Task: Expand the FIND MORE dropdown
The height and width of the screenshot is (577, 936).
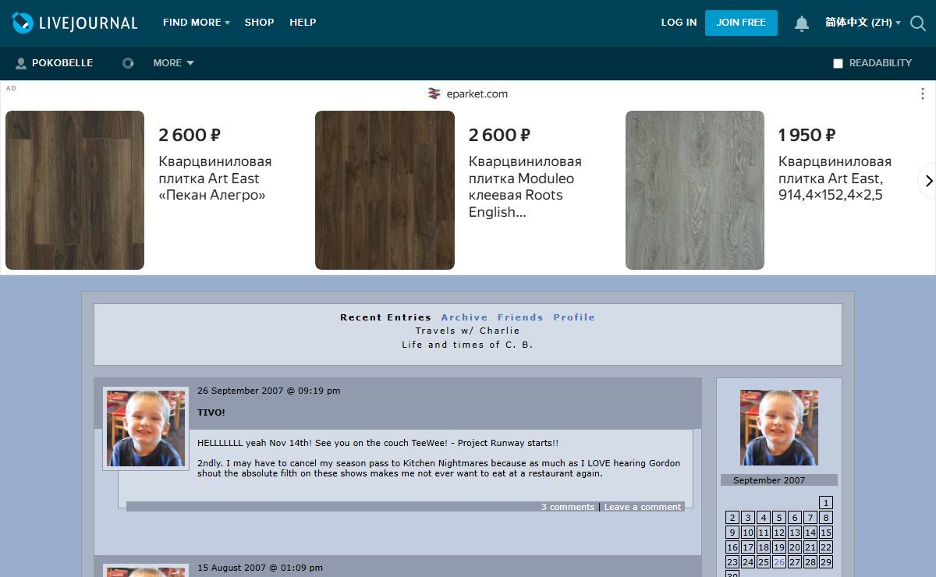Action: coord(196,23)
